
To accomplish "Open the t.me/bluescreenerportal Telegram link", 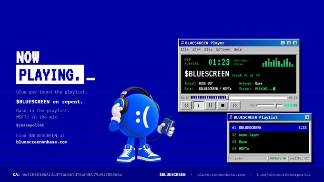I will 283,174.
